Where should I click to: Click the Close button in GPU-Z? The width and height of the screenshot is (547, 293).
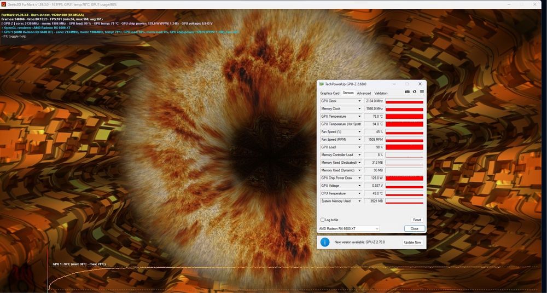(x=415, y=229)
